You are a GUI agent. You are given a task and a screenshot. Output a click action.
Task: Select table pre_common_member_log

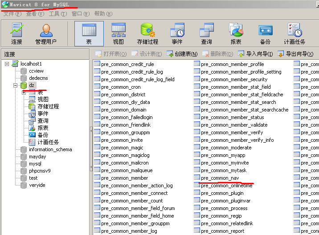(x=129, y=231)
